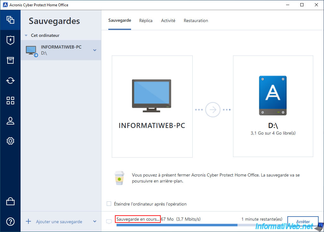The width and height of the screenshot is (324, 232).
Task: Switch to the Activité tab
Action: coord(168,20)
